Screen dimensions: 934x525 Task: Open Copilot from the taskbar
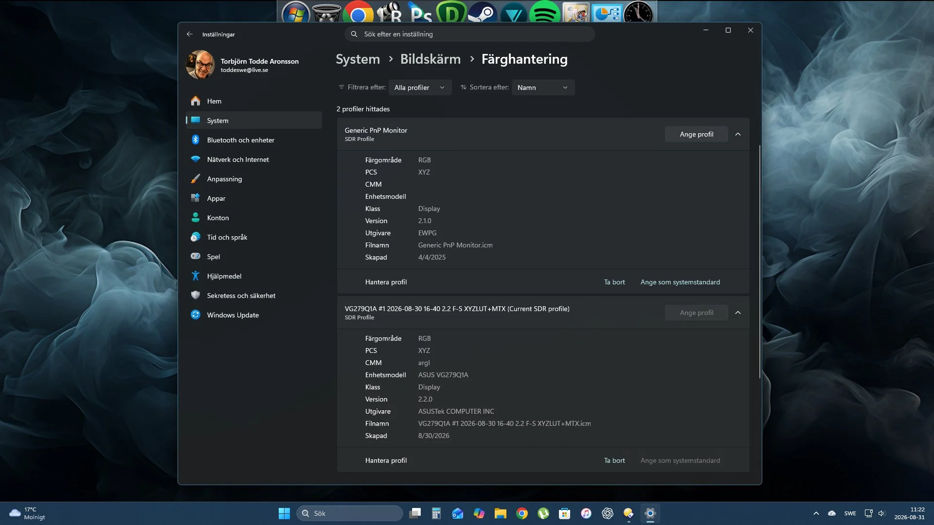pyautogui.click(x=479, y=513)
